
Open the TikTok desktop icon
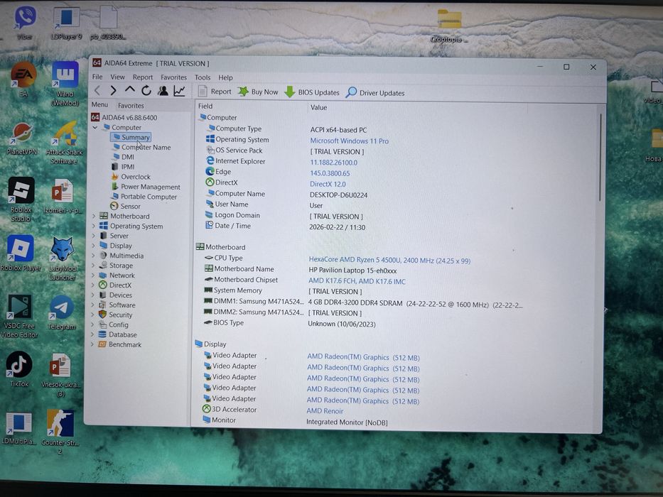[19, 369]
